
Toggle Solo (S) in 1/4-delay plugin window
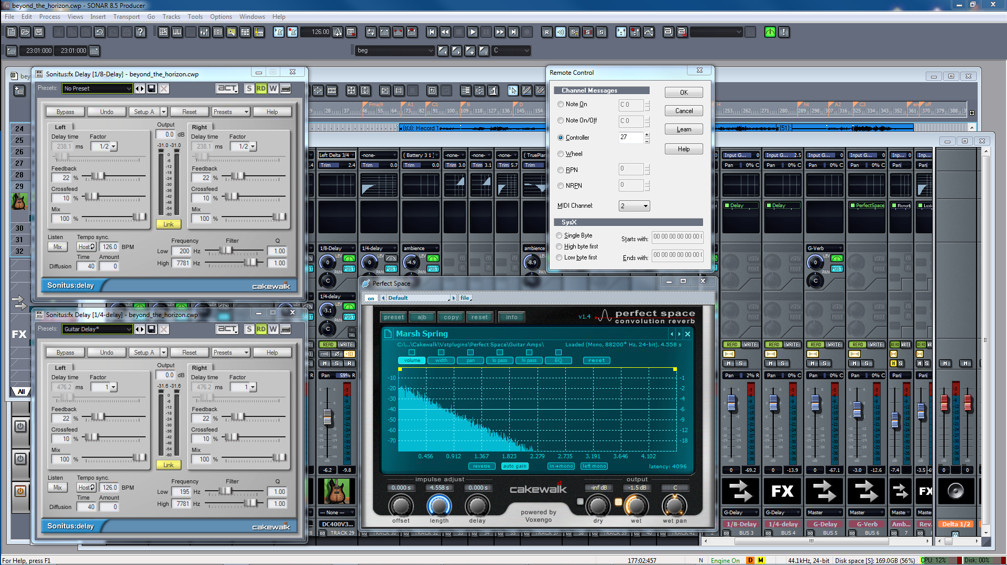[x=249, y=329]
